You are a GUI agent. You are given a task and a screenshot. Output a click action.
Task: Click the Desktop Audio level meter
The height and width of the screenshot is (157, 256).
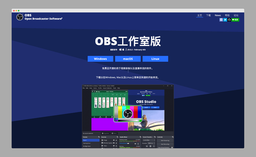pyautogui.click(x=130, y=141)
